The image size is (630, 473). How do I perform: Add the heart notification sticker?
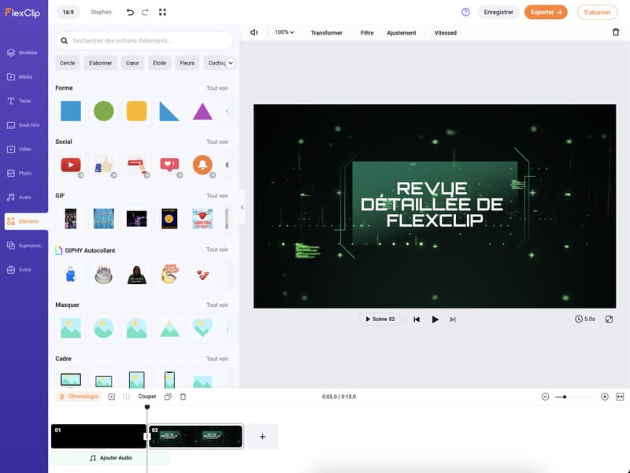click(169, 164)
